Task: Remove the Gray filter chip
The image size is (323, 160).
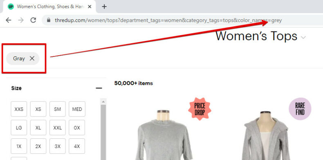Action: point(32,59)
